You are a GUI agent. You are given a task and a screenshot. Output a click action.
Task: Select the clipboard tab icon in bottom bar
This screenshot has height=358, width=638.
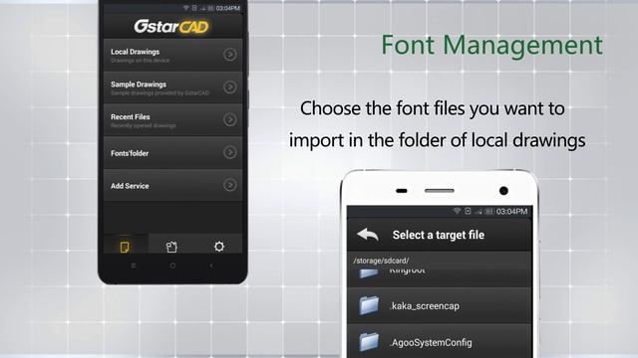[171, 247]
